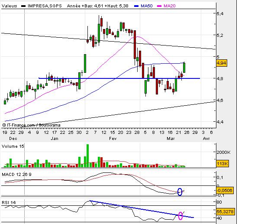Click the IMPRESA,SGPS legend label
This screenshot has height=224, width=277.
point(45,6)
